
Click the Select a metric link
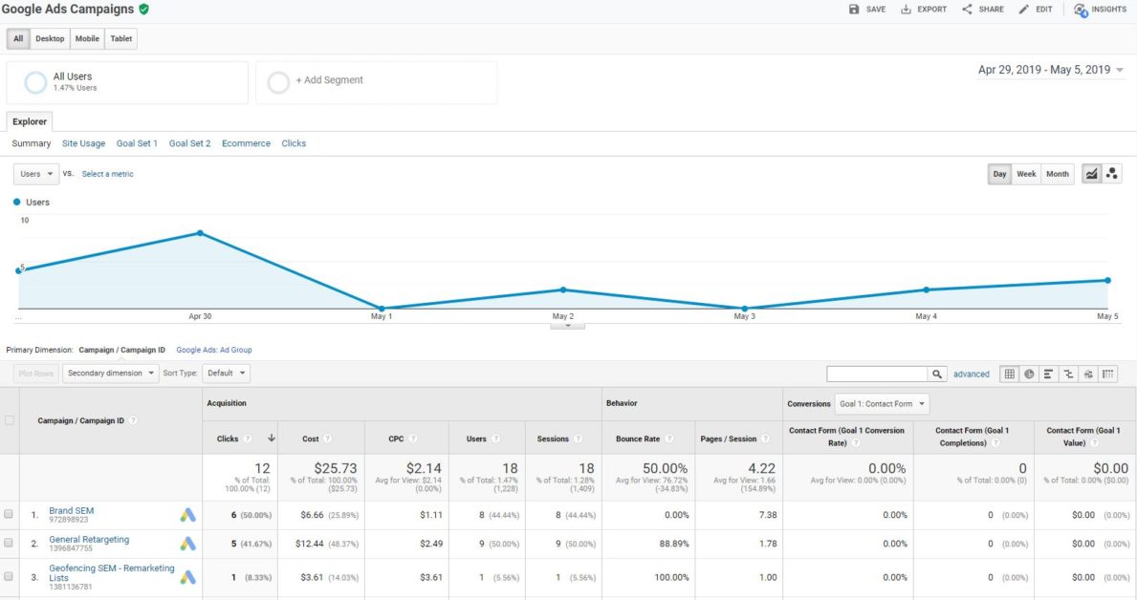107,174
